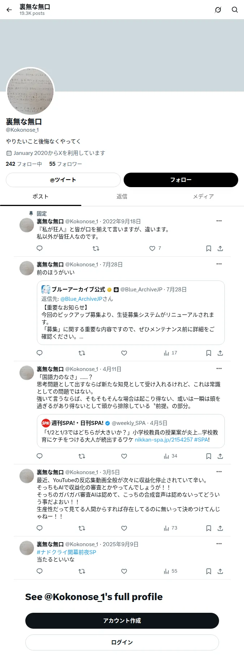Open more options on the pinned post

[219, 221]
